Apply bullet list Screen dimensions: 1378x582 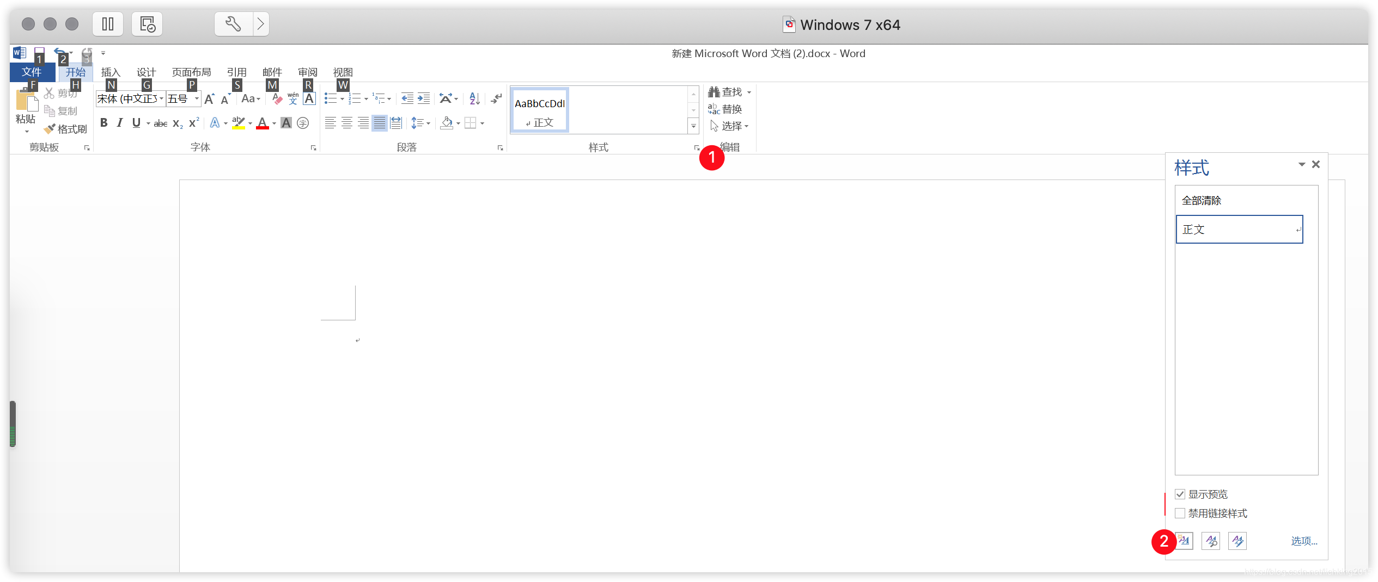click(330, 98)
